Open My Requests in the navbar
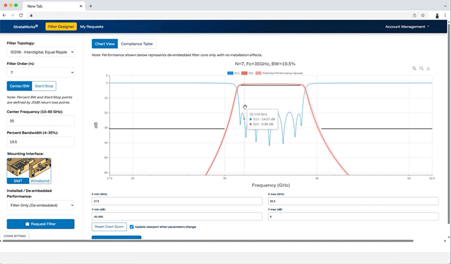The height and width of the screenshot is (264, 451). 92,26
